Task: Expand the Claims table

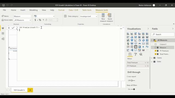Action: [152, 58]
